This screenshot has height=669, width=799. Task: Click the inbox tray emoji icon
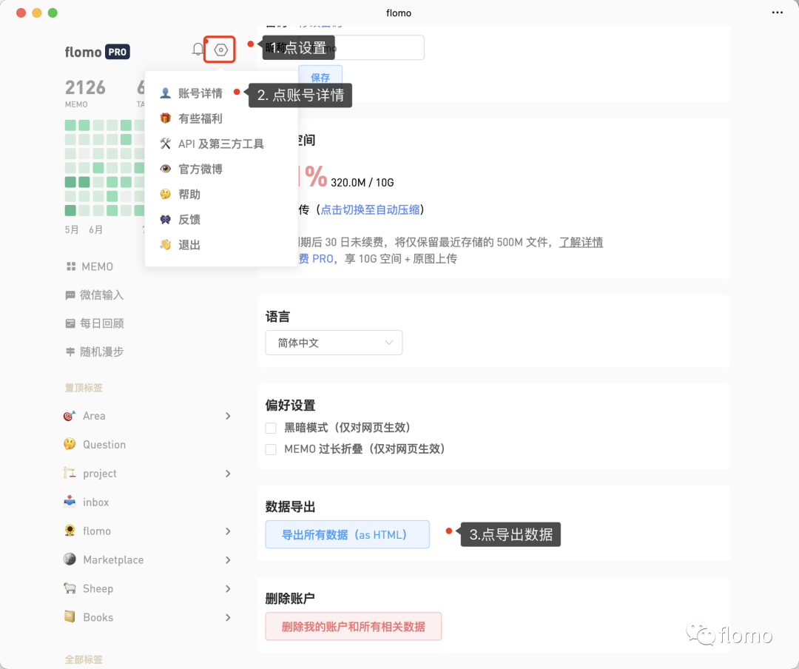coord(70,502)
